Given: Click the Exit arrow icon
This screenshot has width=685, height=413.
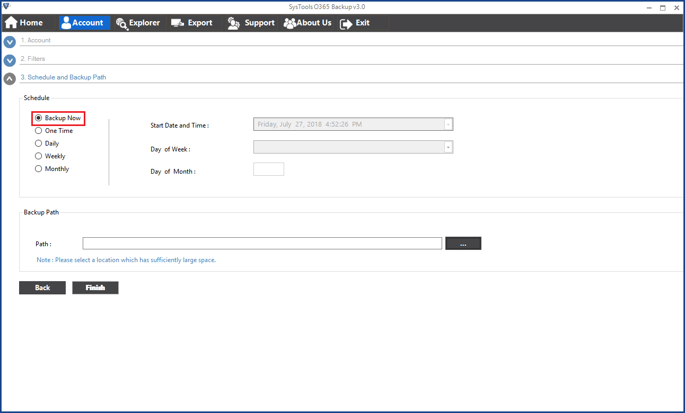Looking at the screenshot, I should pyautogui.click(x=346, y=23).
